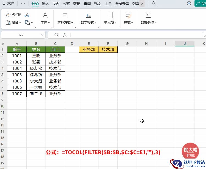This screenshot has height=169, width=206.
Task: Open the File (文件) menu
Action: (9, 4)
